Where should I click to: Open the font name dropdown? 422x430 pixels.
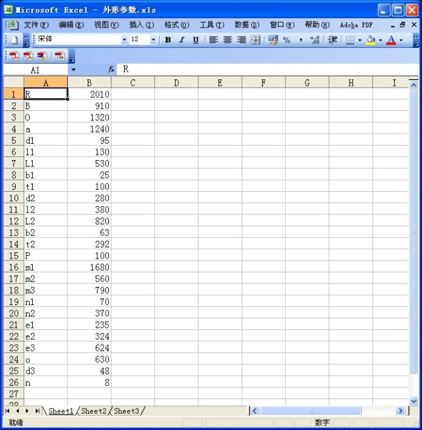124,40
